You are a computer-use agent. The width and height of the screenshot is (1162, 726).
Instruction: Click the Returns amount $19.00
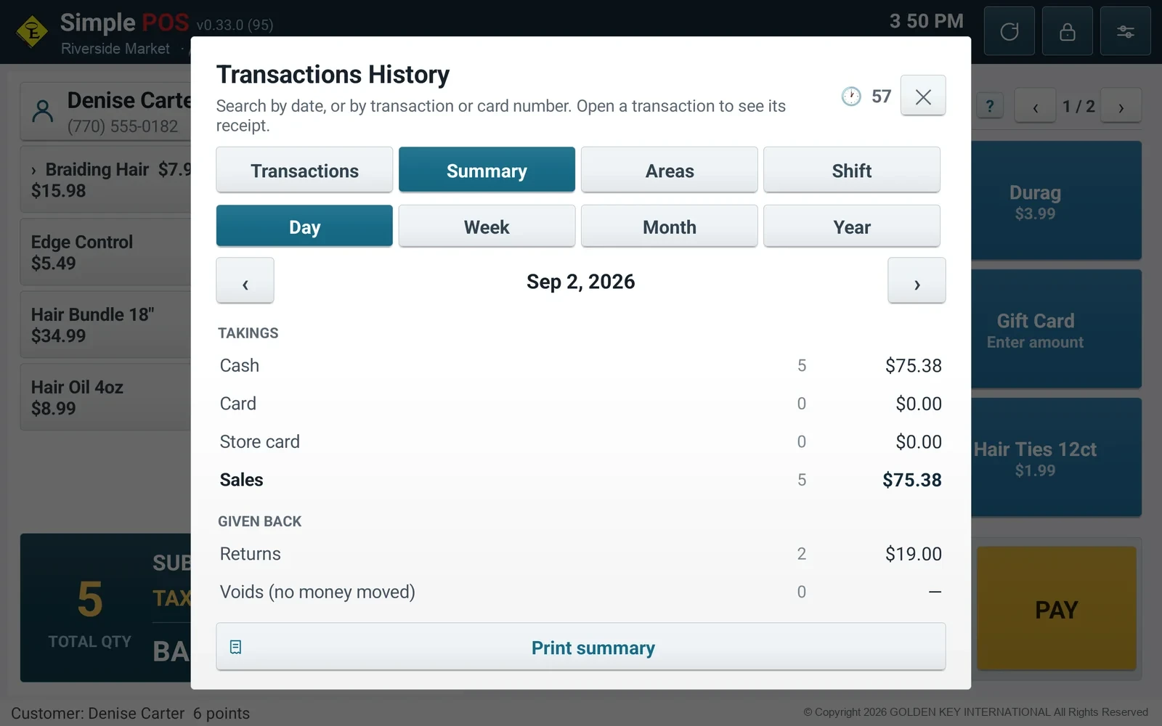913,554
